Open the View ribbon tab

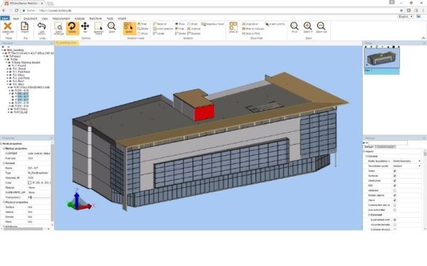[x=45, y=18]
